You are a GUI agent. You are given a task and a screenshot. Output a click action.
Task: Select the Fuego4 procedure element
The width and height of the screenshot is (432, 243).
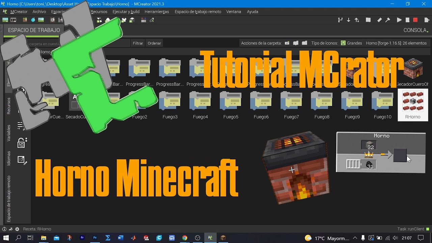coord(200,106)
